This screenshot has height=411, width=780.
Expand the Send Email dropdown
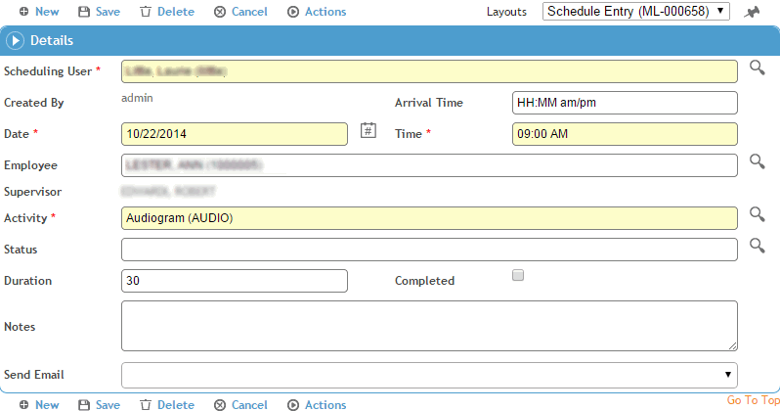tap(429, 375)
